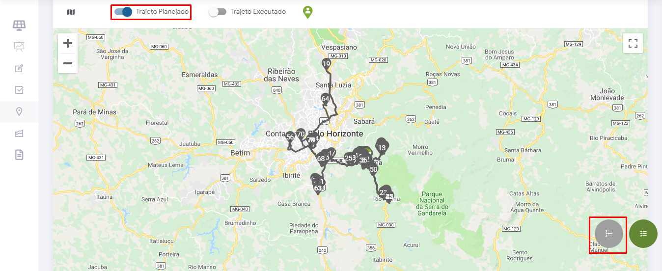Select the location pin sidebar icon
This screenshot has height=271, width=662.
click(x=19, y=111)
